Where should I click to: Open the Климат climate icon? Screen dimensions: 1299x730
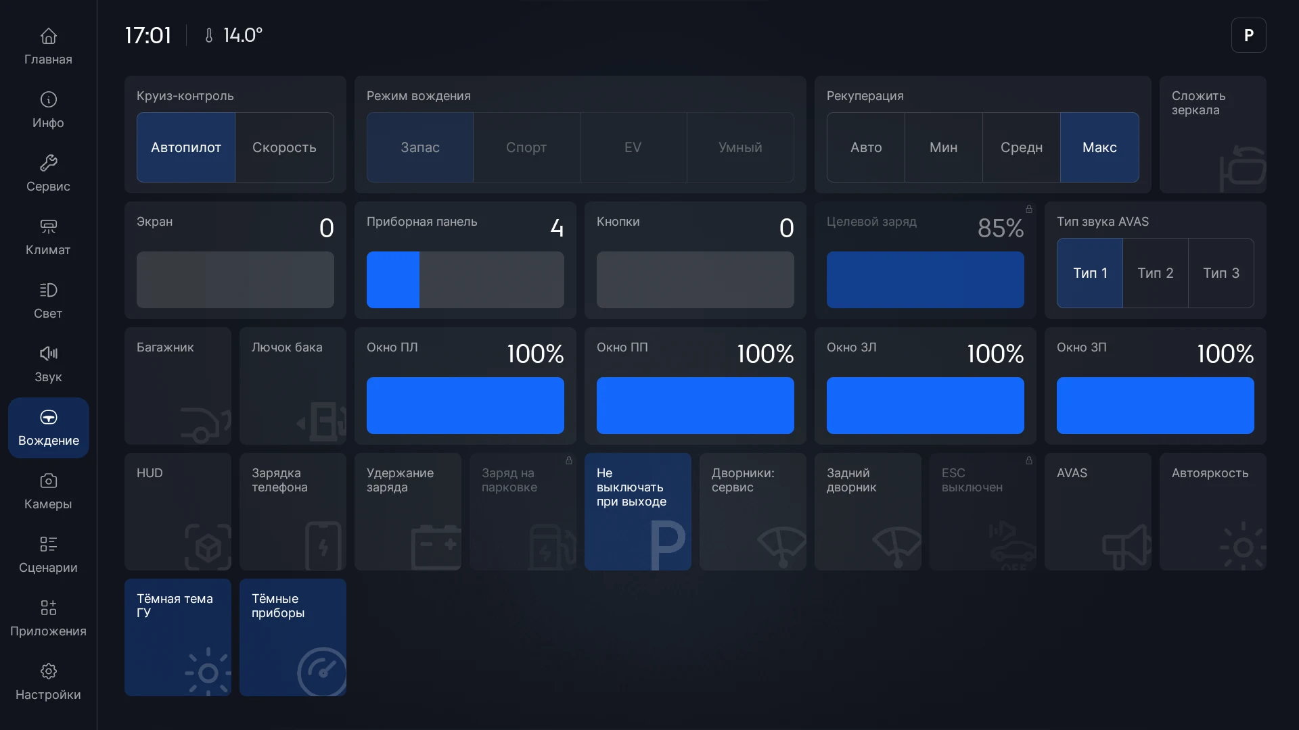tap(48, 226)
